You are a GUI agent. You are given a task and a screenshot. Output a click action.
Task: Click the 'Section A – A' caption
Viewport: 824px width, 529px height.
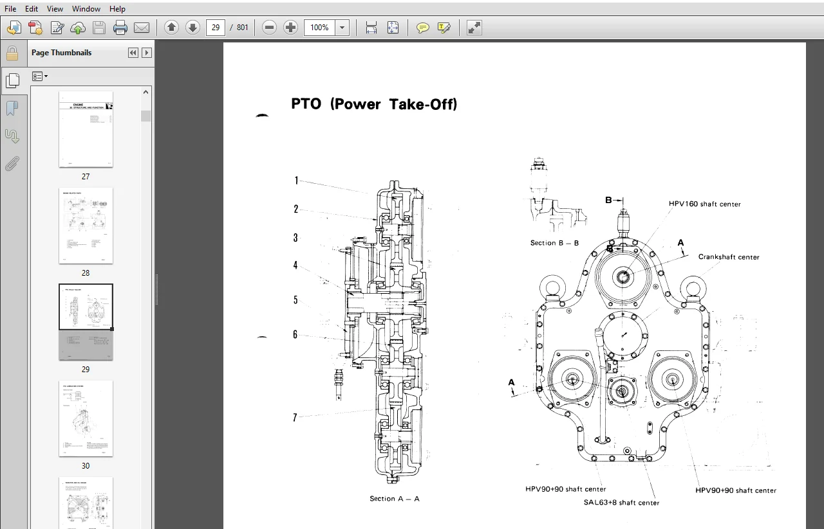tap(395, 499)
